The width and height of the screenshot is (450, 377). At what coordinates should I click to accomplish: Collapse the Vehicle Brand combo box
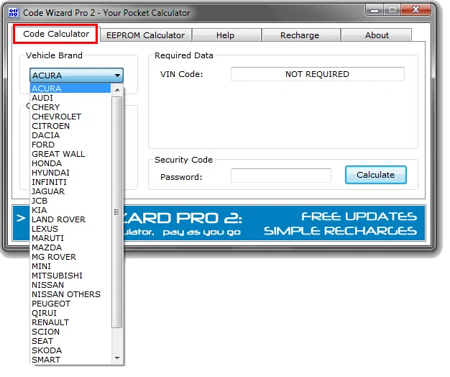[x=77, y=76]
